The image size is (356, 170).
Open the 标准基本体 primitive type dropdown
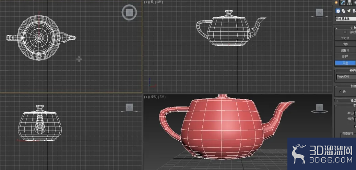point(346,19)
